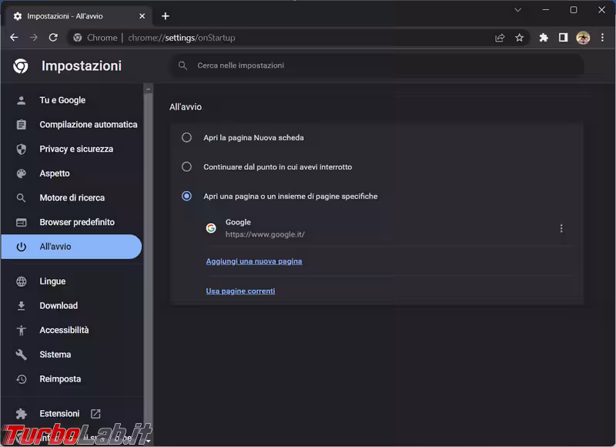The width and height of the screenshot is (616, 447).
Task: Open 'Motore di ricerca' settings section
Action: pos(72,198)
